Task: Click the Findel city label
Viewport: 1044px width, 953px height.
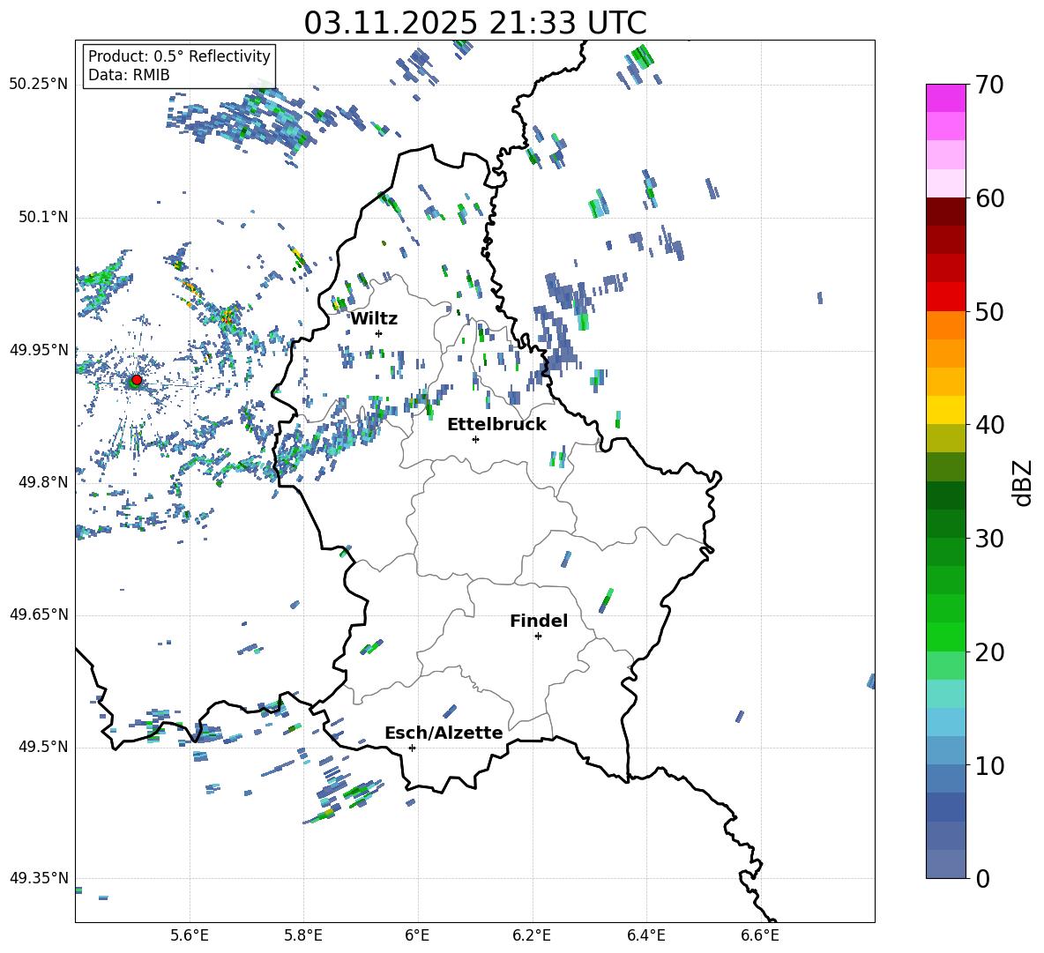Action: coord(539,621)
